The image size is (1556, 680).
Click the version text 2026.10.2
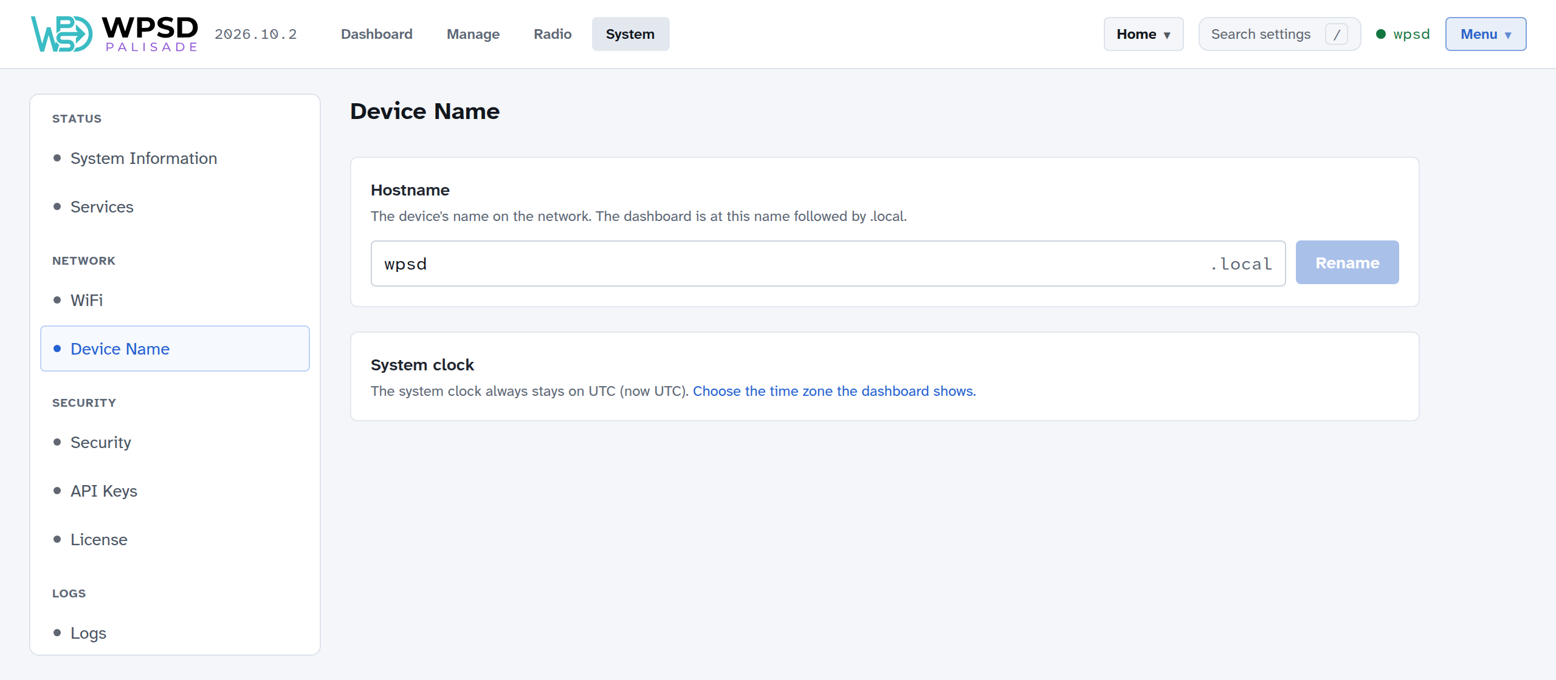256,35
